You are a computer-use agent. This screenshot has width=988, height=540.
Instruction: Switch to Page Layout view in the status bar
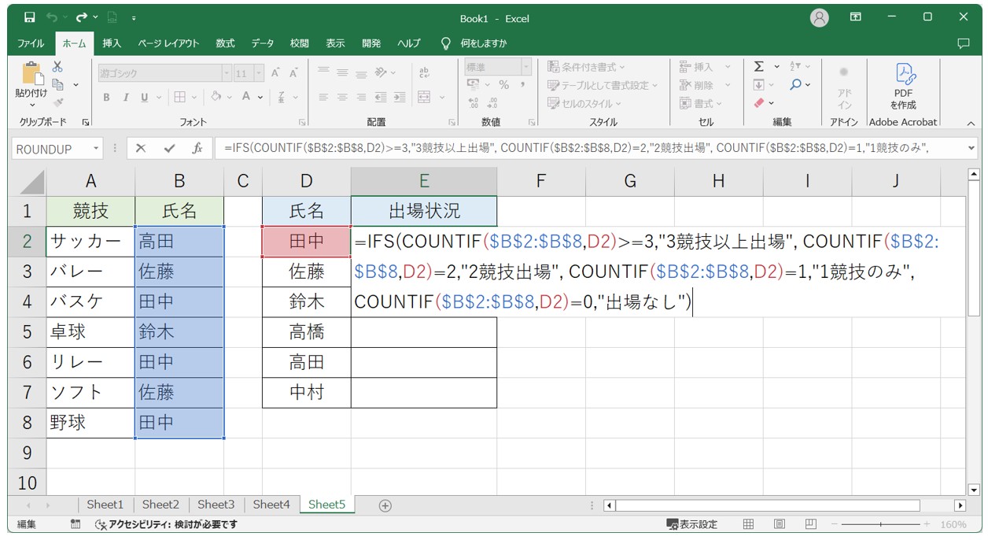pos(779,523)
